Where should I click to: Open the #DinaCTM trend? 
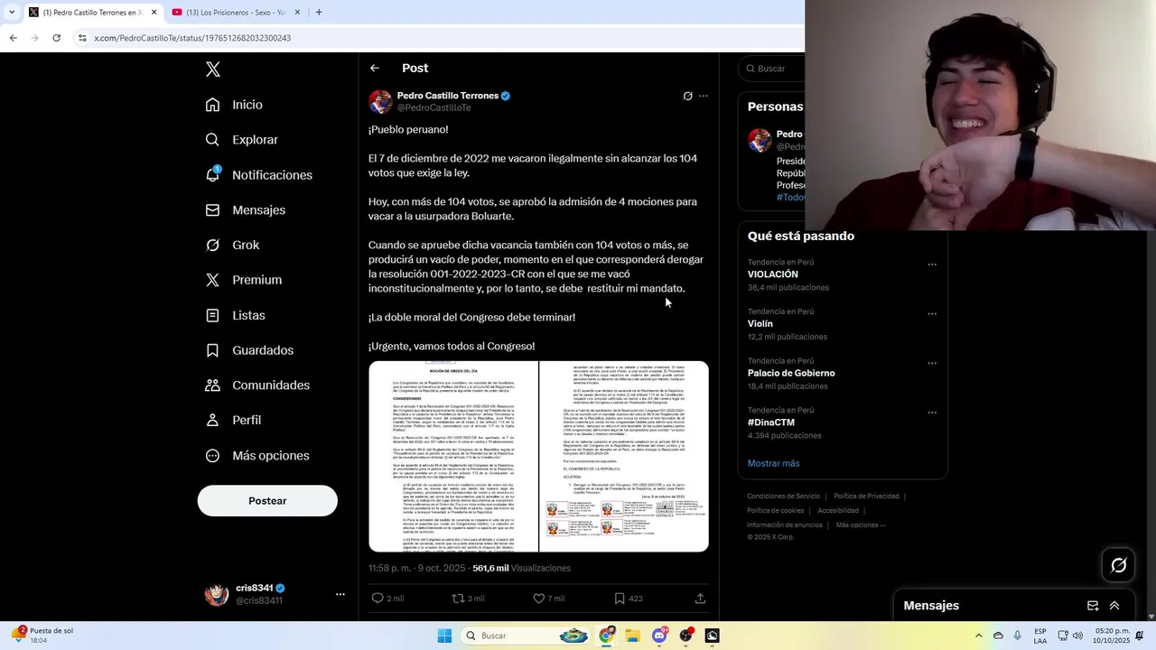coord(771,422)
